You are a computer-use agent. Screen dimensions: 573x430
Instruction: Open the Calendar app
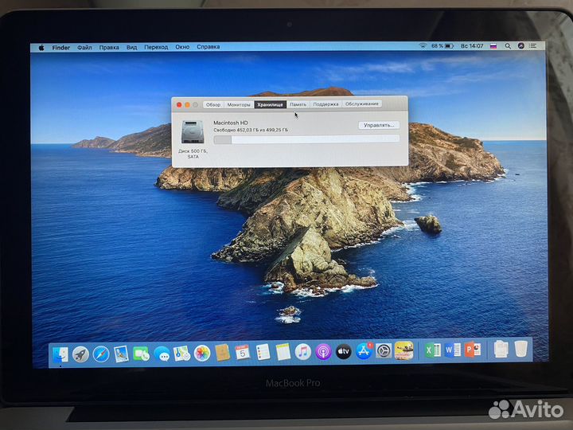click(x=242, y=353)
